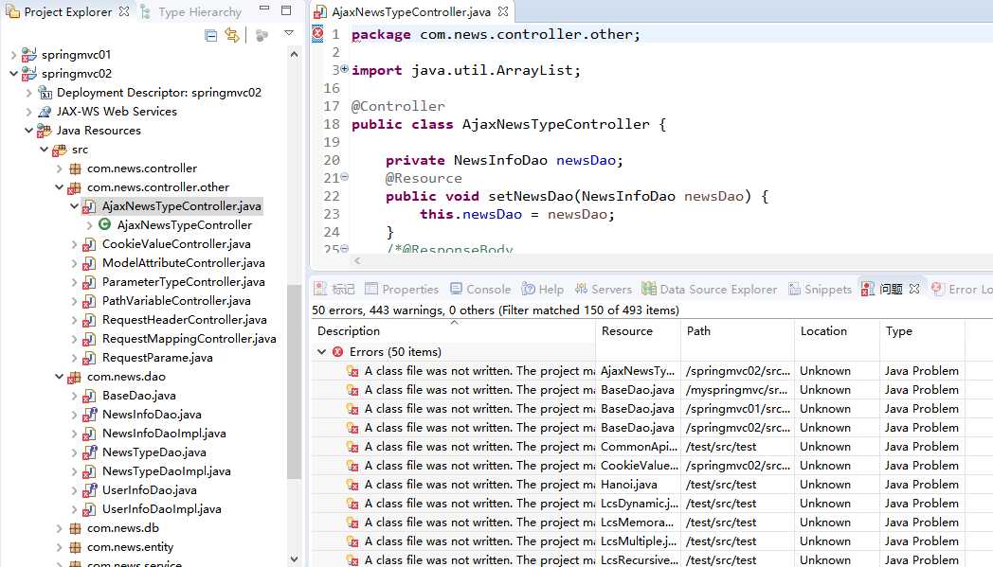Viewport: 993px width, 567px height.
Task: Expand Deployment Descriptor: springmvc02 node
Action: tap(28, 93)
